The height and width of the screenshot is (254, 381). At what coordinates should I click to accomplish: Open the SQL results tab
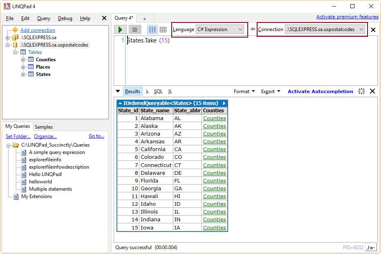pos(158,91)
